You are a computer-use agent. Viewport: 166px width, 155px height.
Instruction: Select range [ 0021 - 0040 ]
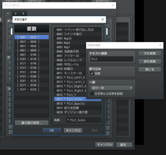click(32, 42)
